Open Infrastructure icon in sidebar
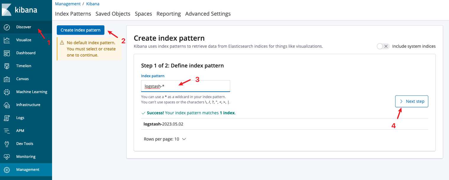Screen dimensions: 449x180 pyautogui.click(x=7, y=105)
